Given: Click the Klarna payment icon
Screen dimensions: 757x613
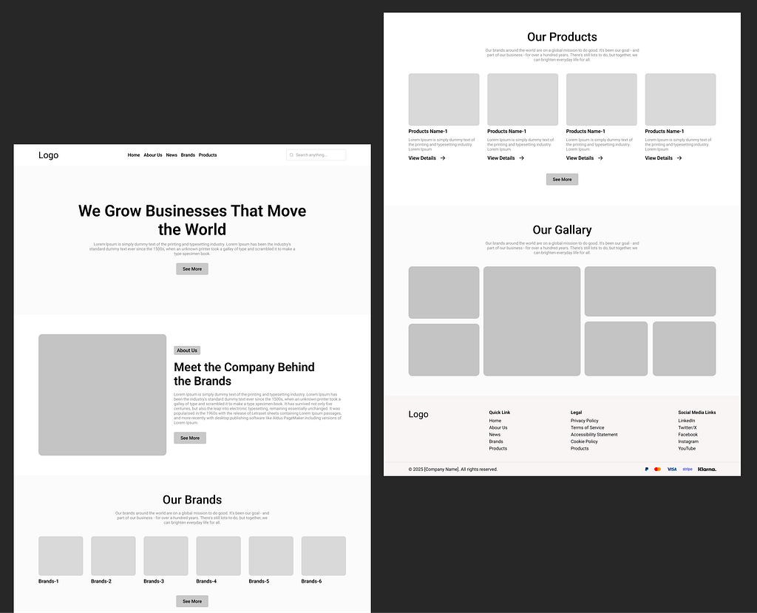Looking at the screenshot, I should tap(706, 469).
